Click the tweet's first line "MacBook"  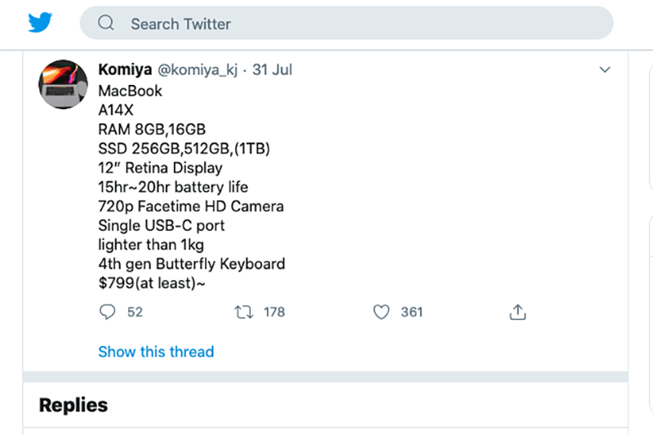coord(131,91)
